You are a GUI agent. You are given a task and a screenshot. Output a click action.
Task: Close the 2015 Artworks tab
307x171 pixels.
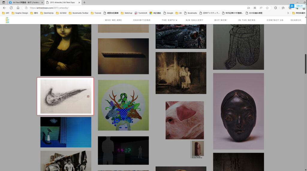click(x=79, y=2)
